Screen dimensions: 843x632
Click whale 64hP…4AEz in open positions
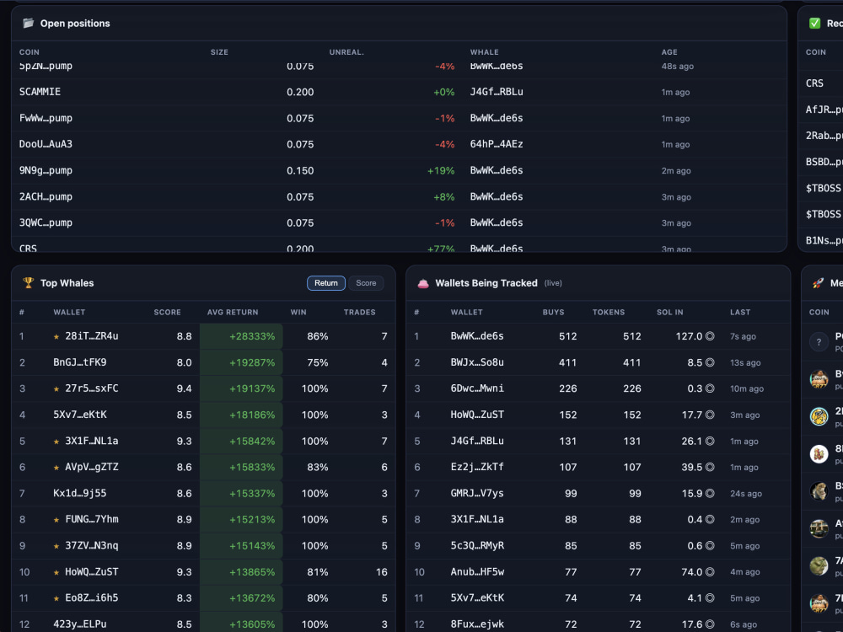tap(497, 144)
